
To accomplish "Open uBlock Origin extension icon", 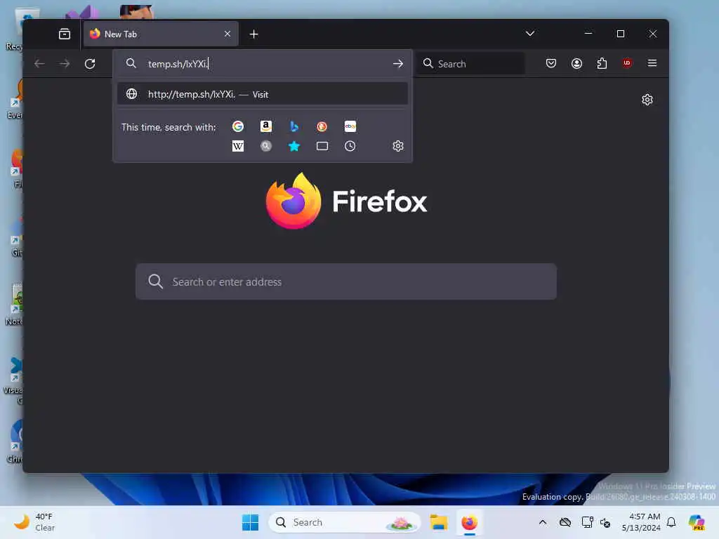I will [x=627, y=63].
